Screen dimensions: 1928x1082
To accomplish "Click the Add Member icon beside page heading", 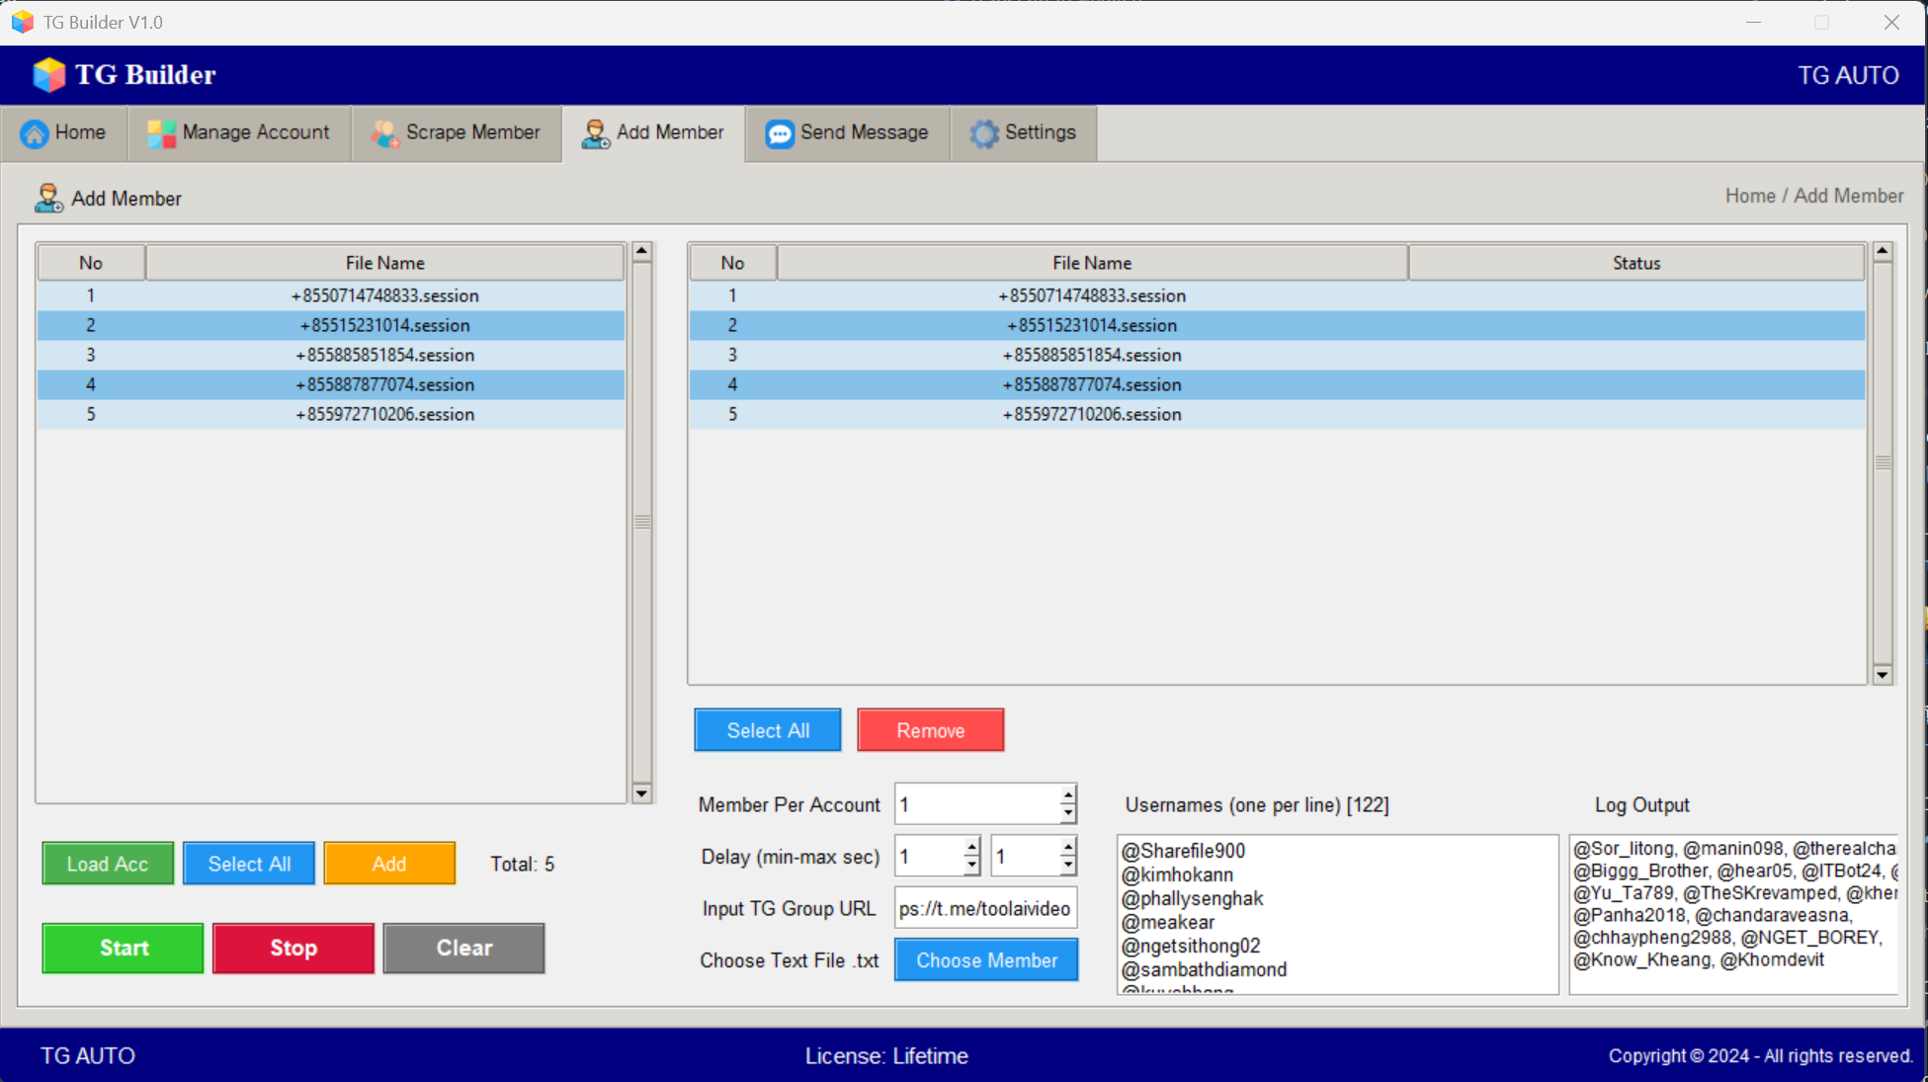I will (x=48, y=199).
